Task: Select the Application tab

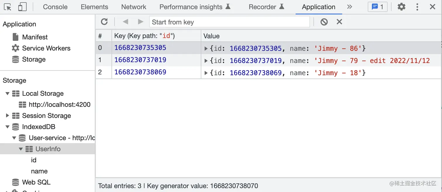Action: [x=319, y=7]
